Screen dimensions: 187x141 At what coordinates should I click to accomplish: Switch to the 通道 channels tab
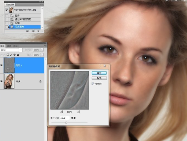(9, 46)
